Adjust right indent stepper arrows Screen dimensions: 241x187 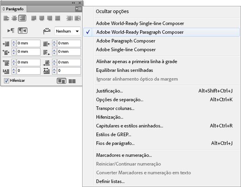(x=54, y=43)
